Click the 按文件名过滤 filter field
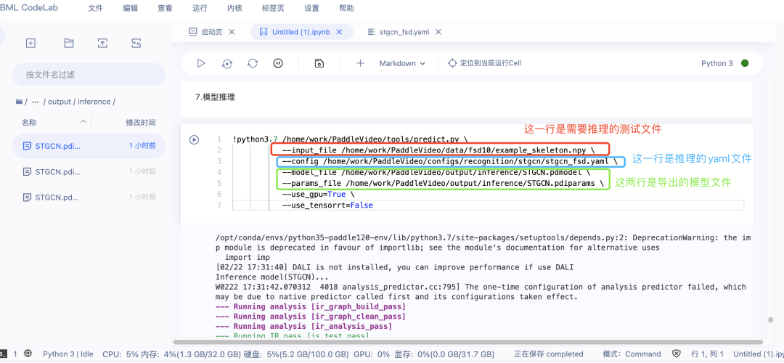The image size is (784, 363). point(89,75)
